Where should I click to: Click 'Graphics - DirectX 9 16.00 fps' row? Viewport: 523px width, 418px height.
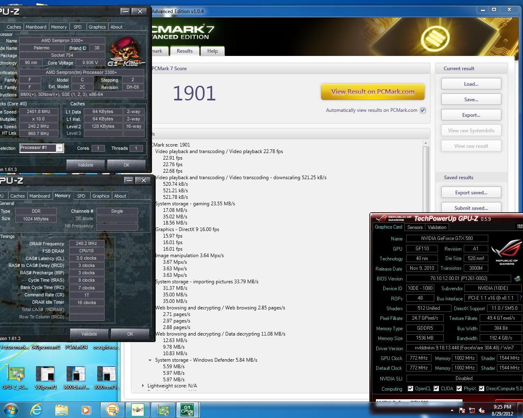tap(187, 229)
